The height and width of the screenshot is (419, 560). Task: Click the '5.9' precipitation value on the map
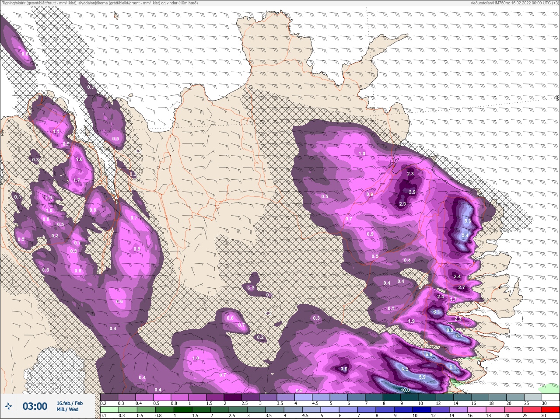422,377
